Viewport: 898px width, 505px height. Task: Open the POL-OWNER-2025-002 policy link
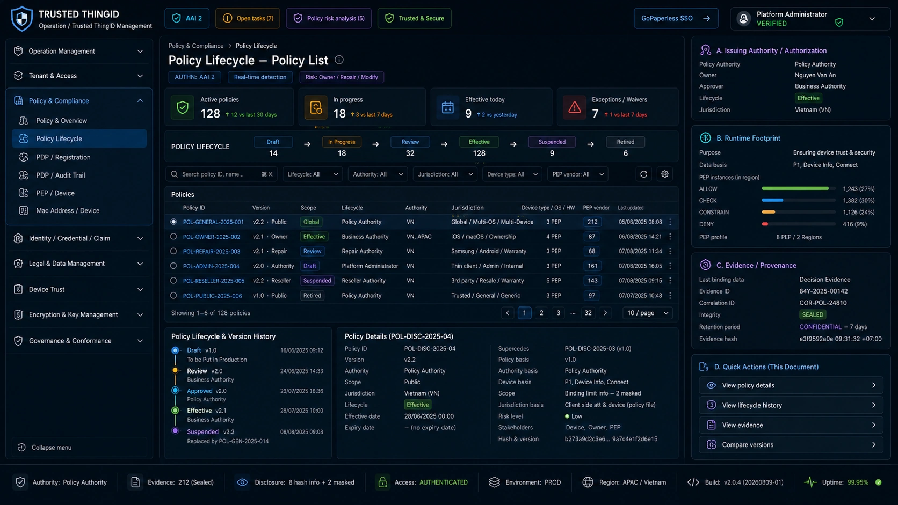[212, 237]
